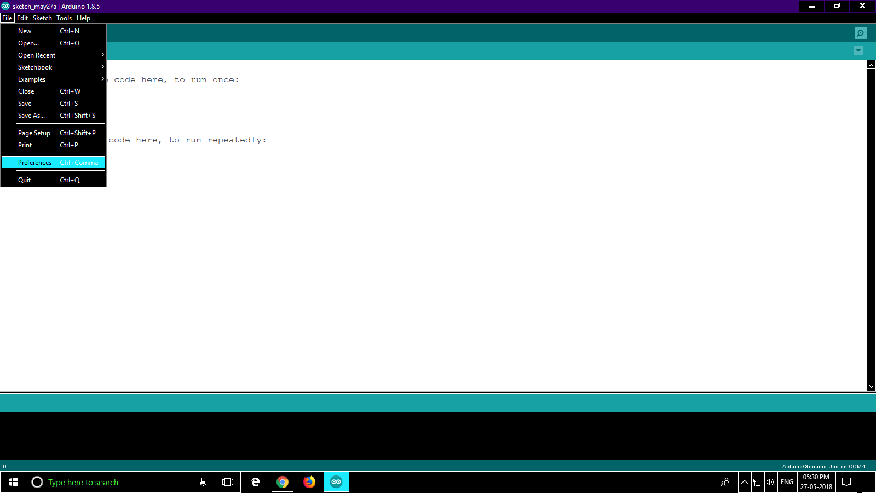
Task: Restore down the Arduino window
Action: (837, 6)
